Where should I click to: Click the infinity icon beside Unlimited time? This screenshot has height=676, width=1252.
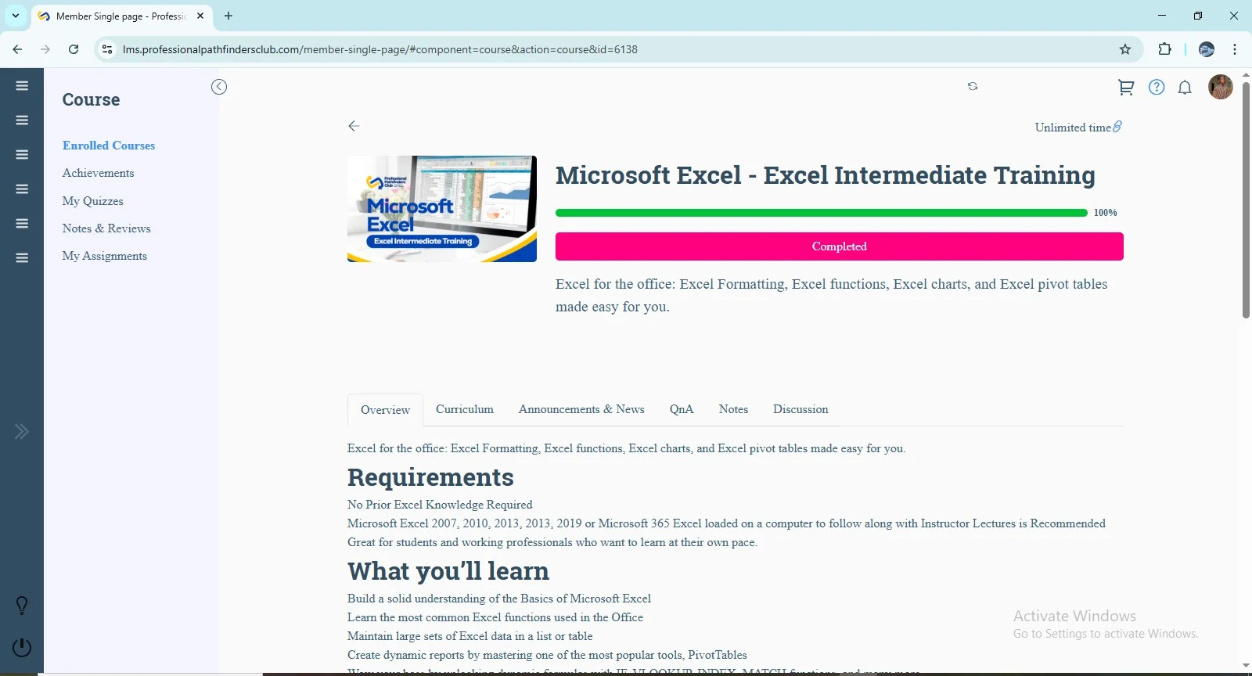point(1117,126)
